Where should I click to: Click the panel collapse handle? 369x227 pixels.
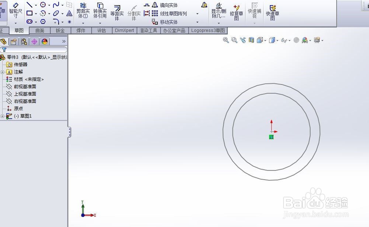(69, 132)
